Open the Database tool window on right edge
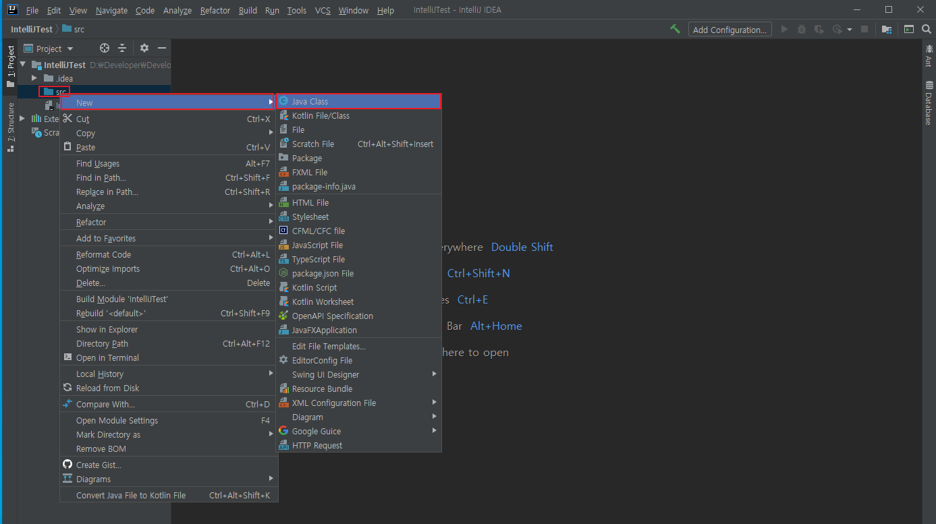The height and width of the screenshot is (524, 936). click(929, 103)
